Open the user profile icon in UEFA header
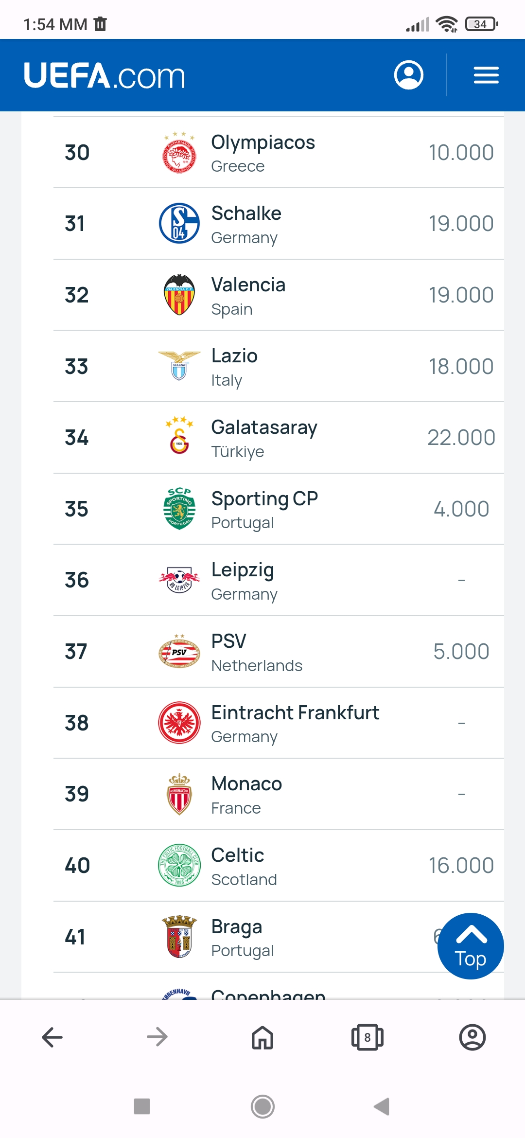The width and height of the screenshot is (525, 1138). [x=408, y=75]
